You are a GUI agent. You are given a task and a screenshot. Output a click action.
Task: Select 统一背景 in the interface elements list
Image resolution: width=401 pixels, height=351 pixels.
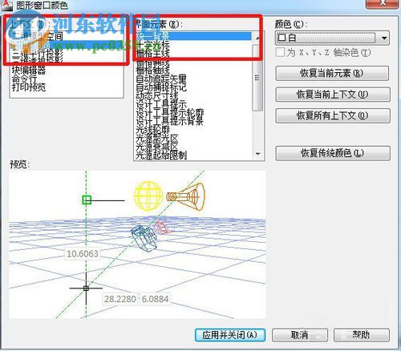tap(193, 36)
